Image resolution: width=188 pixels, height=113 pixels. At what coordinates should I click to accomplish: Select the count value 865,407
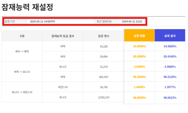coord(104,77)
